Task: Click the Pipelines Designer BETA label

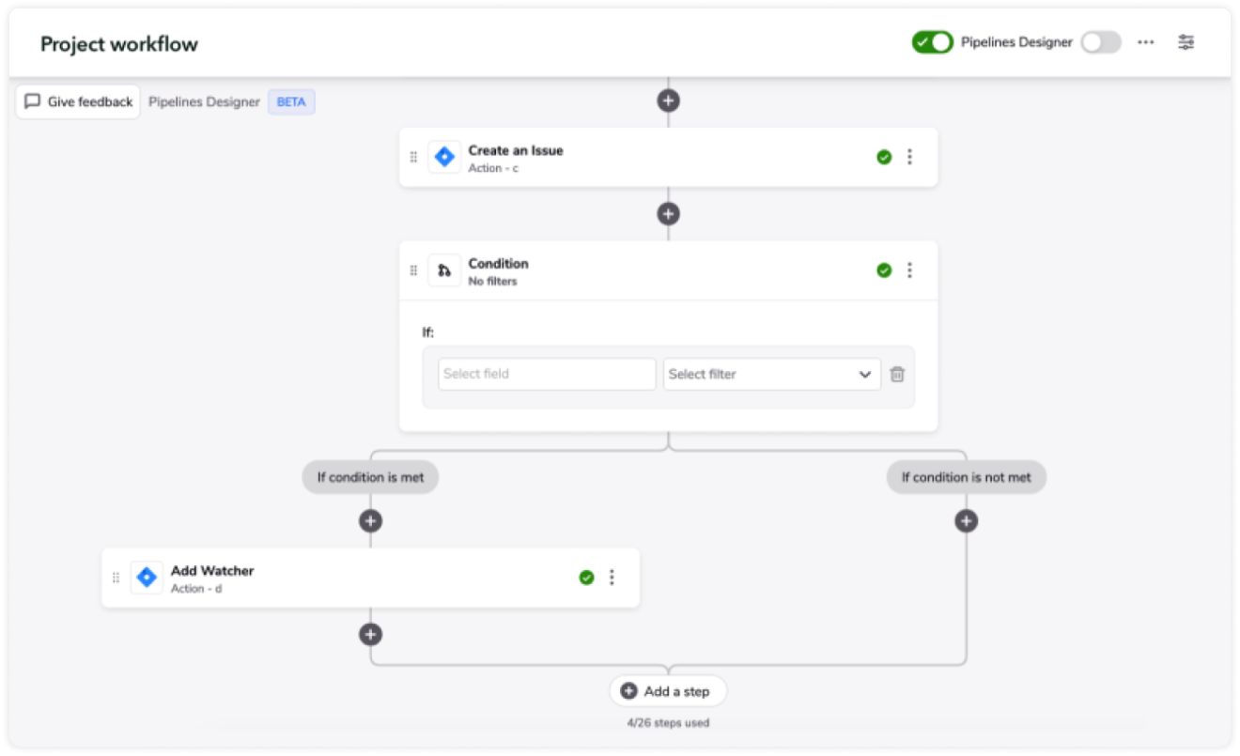Action: pos(290,101)
